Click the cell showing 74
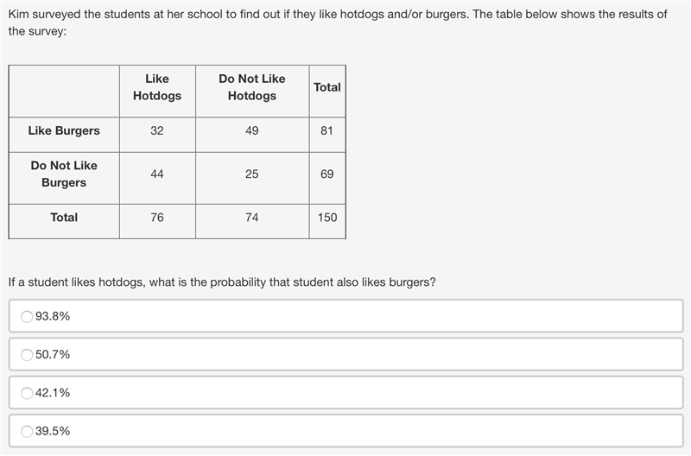Screen dimensions: 691x456 point(252,221)
